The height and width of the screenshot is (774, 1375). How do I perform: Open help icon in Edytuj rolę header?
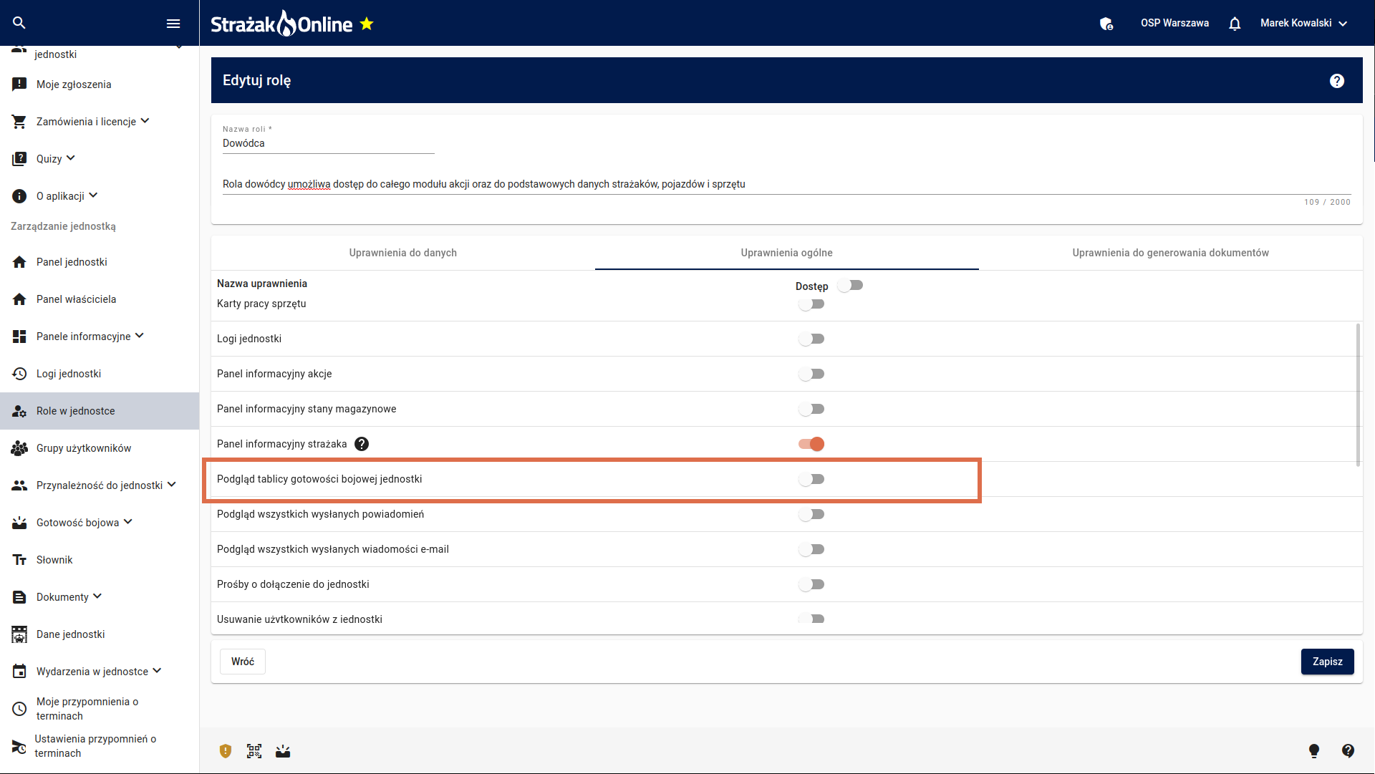tap(1337, 81)
